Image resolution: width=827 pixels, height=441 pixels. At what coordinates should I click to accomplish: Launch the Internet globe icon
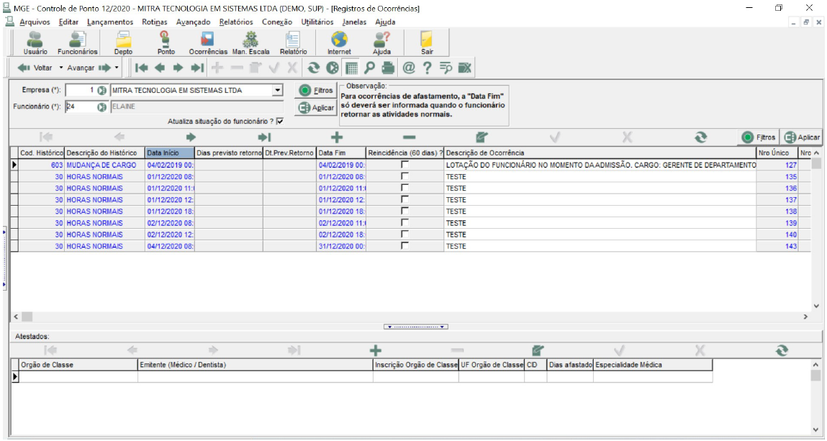pyautogui.click(x=339, y=42)
